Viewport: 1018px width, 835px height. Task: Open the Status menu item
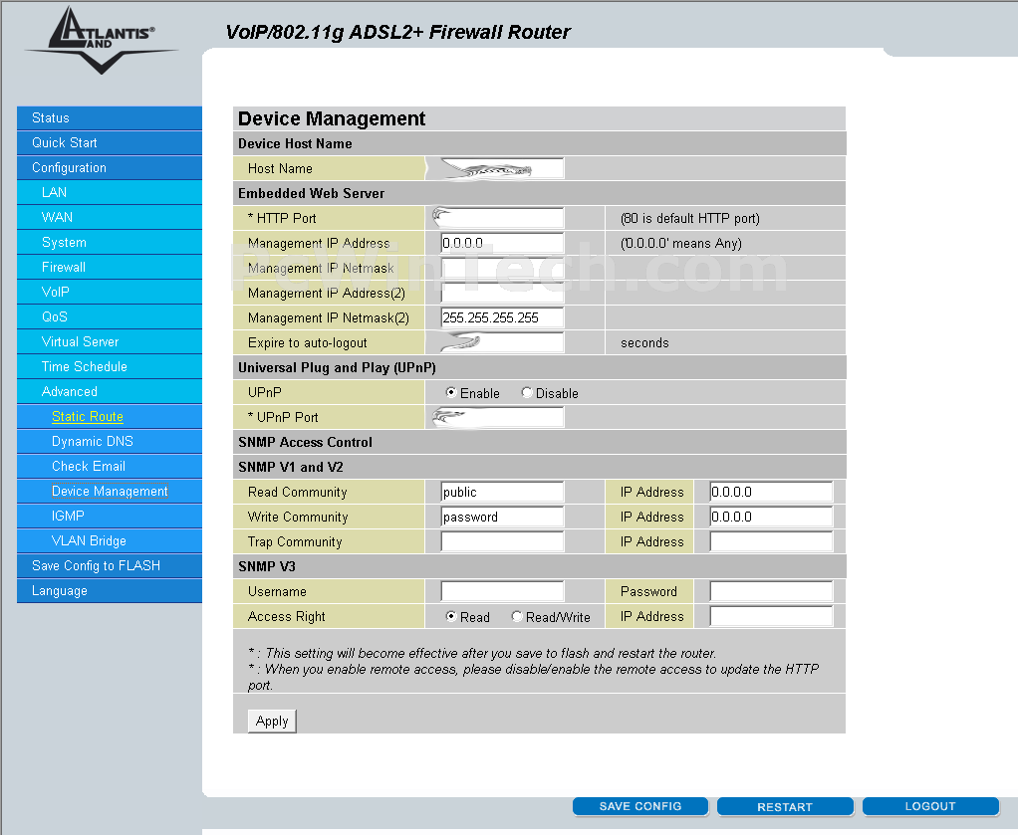[51, 118]
